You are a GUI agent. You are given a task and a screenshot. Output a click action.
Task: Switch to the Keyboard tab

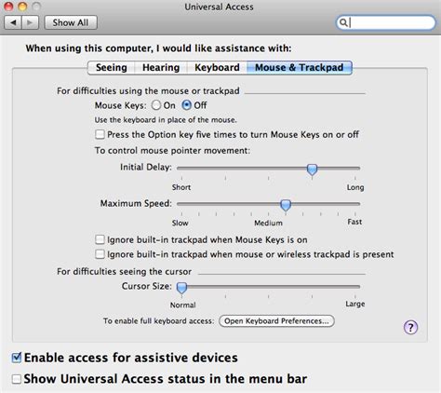coord(217,68)
